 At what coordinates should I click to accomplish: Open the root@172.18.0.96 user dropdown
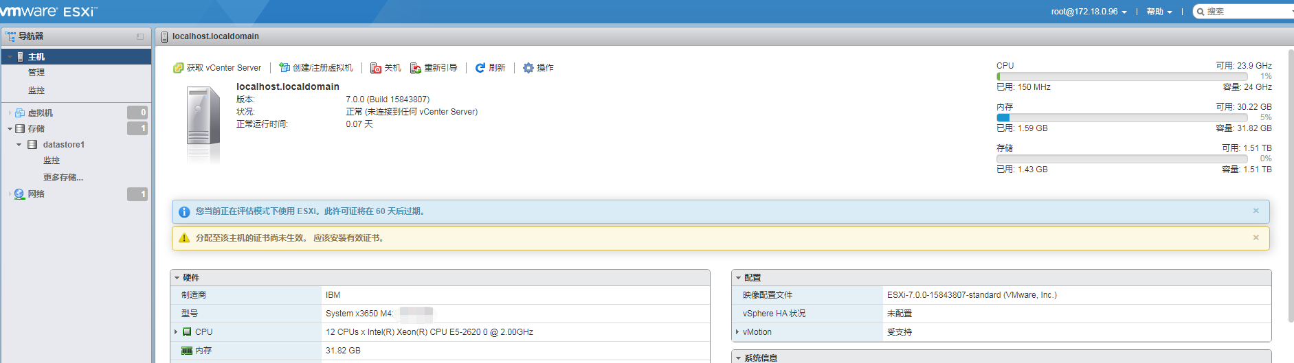tap(1089, 12)
